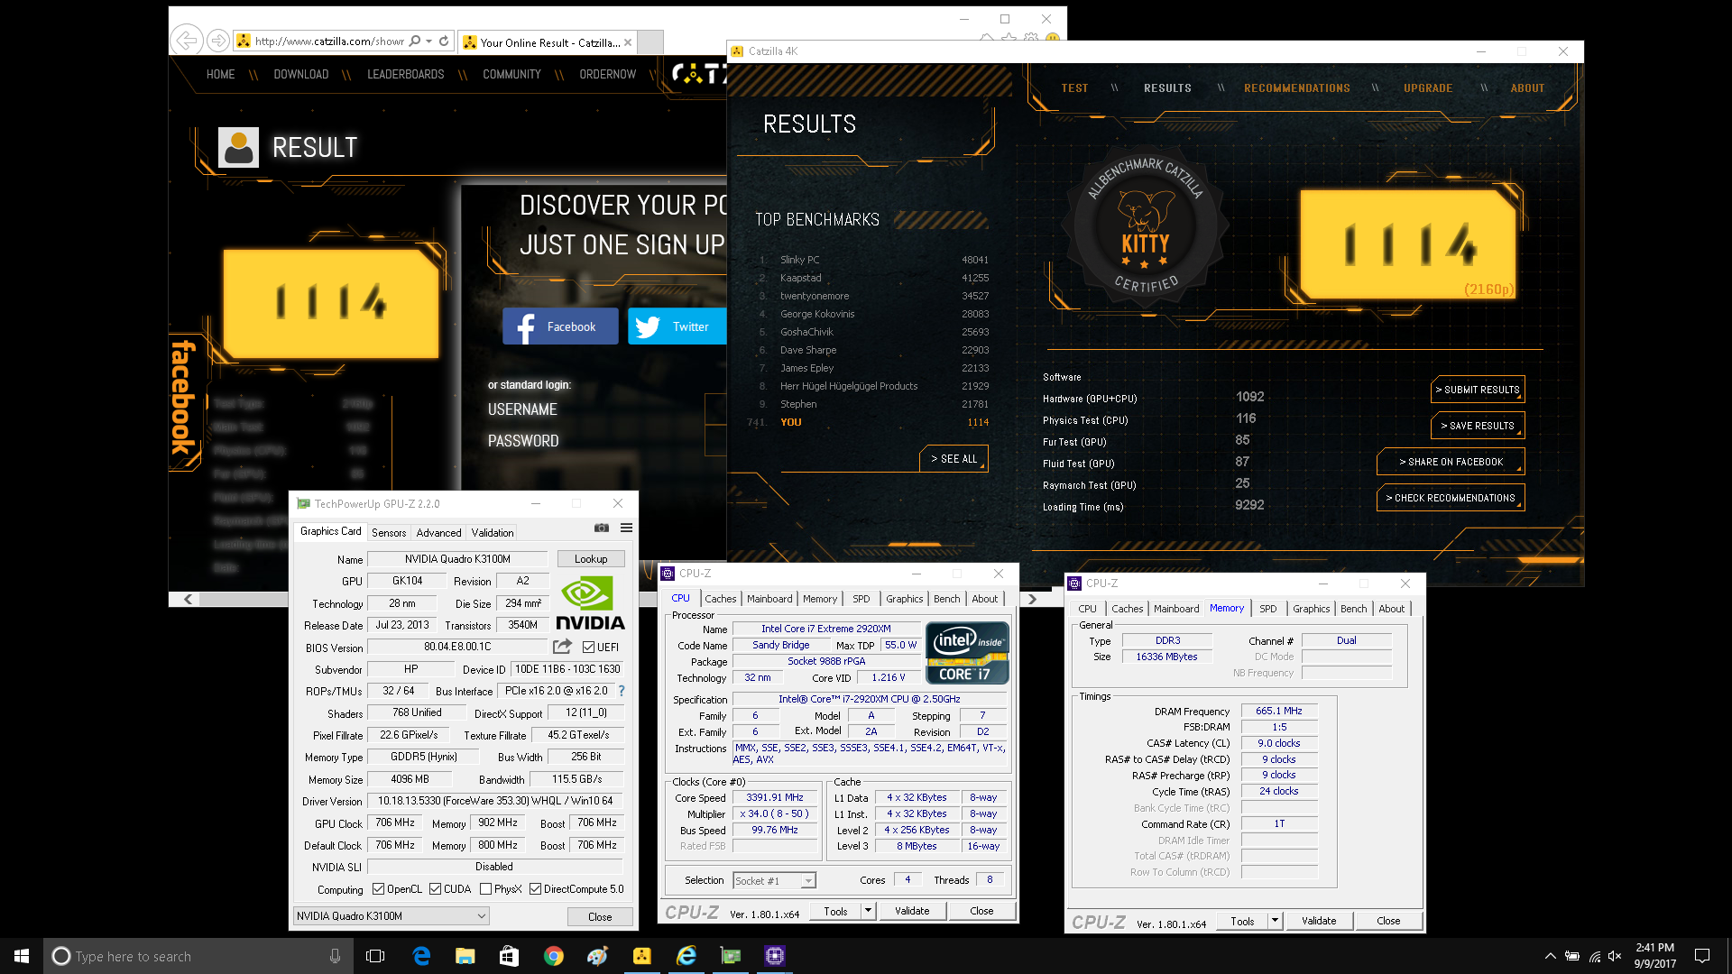Click the browser URL address field
Image resolution: width=1732 pixels, height=974 pixels.
click(328, 41)
